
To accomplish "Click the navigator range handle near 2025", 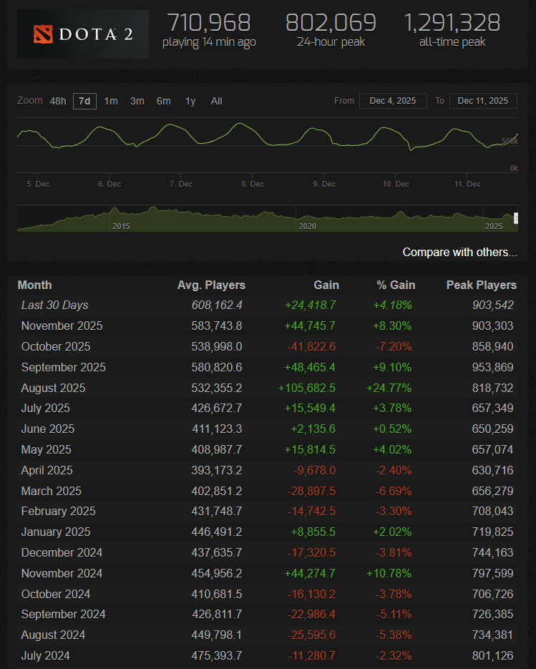I will point(515,218).
